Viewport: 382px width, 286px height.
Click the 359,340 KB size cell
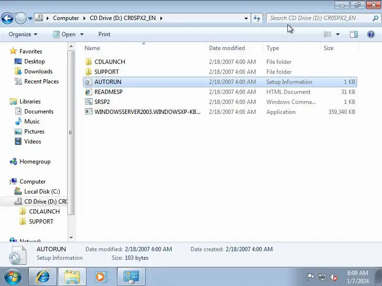click(x=341, y=112)
